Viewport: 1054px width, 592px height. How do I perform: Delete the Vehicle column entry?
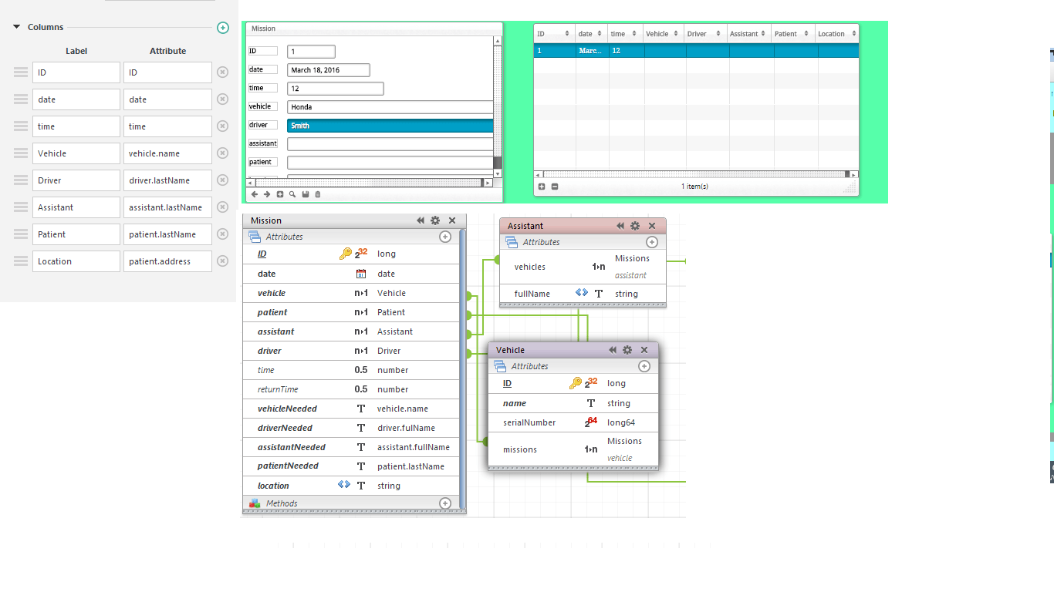[222, 153]
